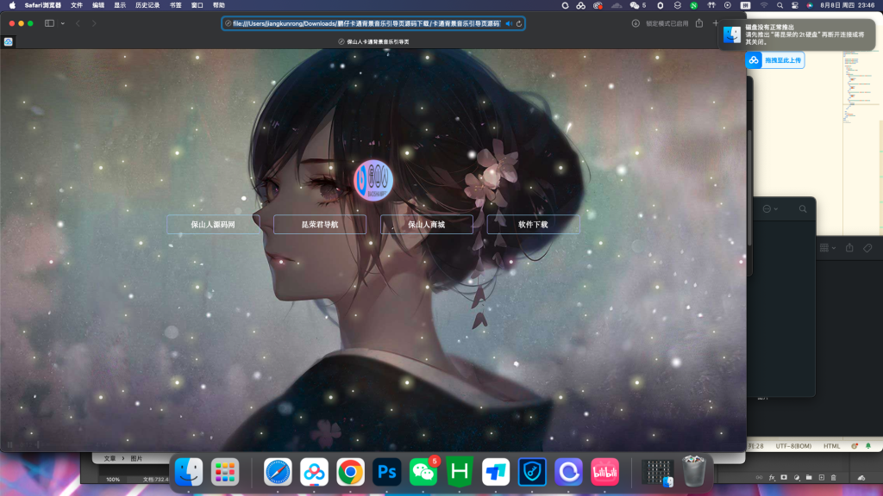883x496 pixels.
Task: Click the 100% zoom field in Photoshop
Action: [x=113, y=480]
